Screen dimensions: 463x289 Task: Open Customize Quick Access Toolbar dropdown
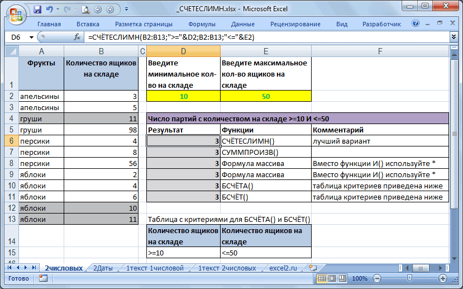126,10
